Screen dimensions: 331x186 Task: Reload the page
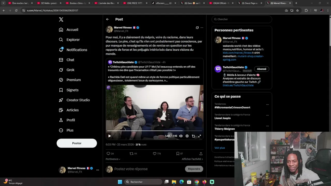coord(16,10)
